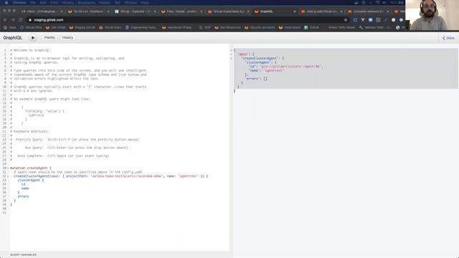Click the first blue circle extension icon

coord(355,20)
